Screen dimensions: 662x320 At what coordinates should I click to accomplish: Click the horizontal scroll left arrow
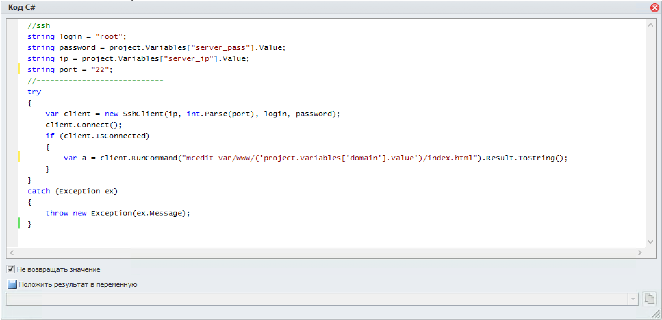click(x=12, y=252)
